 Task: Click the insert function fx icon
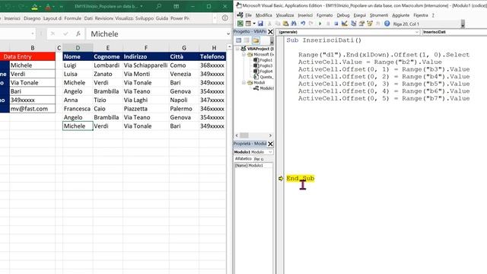pyautogui.click(x=78, y=33)
